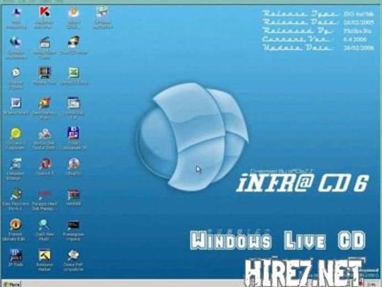The height and width of the screenshot is (287, 382).
Task: Open the clapperboard video icon shortcut
Action: coord(45,42)
